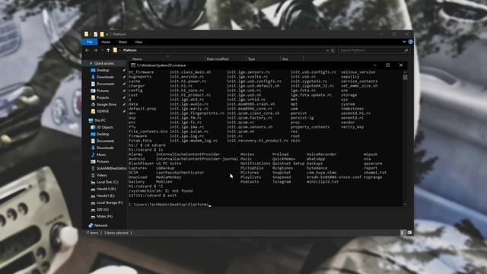The image size is (487, 274).
Task: Open pinned Documents under Quick access
Action: tap(105, 84)
